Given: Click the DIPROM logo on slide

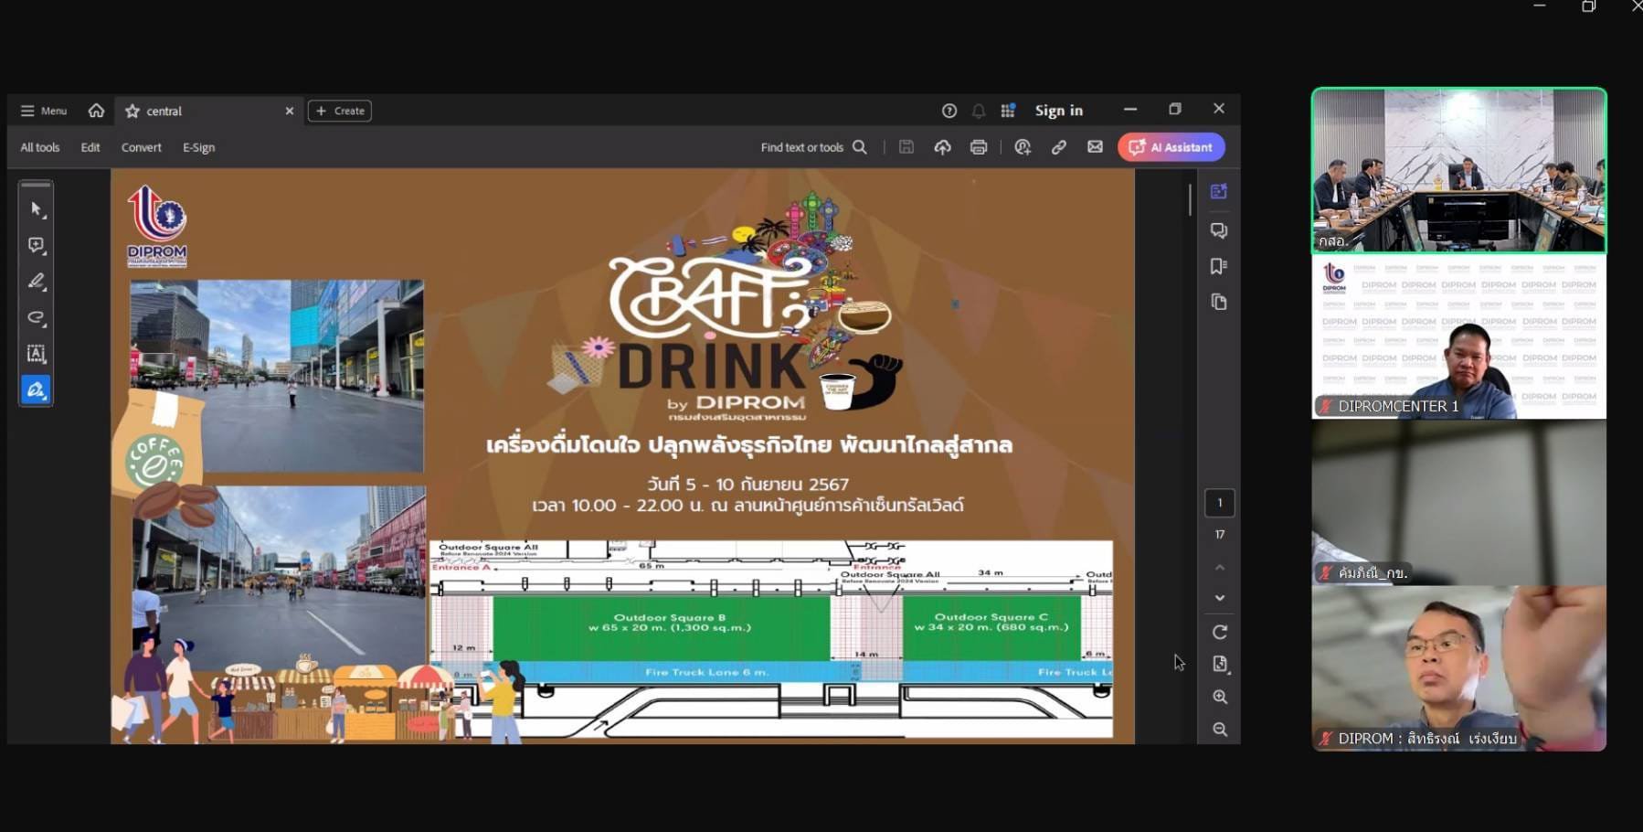Looking at the screenshot, I should click(x=157, y=226).
